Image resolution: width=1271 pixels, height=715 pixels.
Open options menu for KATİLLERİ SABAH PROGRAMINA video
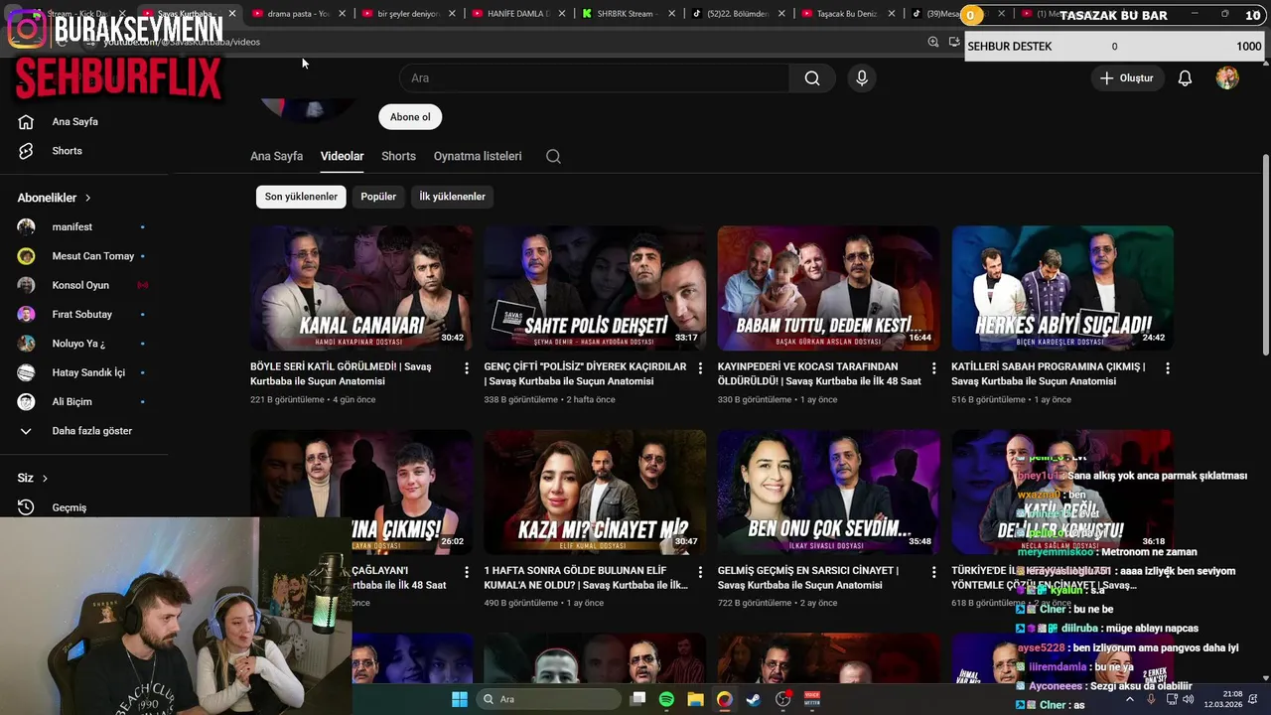(1168, 368)
